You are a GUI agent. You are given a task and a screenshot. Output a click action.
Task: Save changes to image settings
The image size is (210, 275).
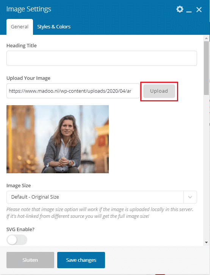(x=81, y=260)
